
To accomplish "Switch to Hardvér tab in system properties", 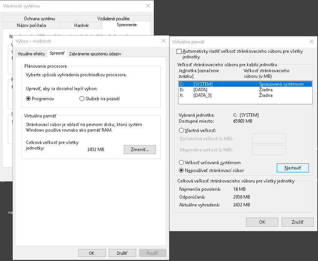I will tap(81, 25).
